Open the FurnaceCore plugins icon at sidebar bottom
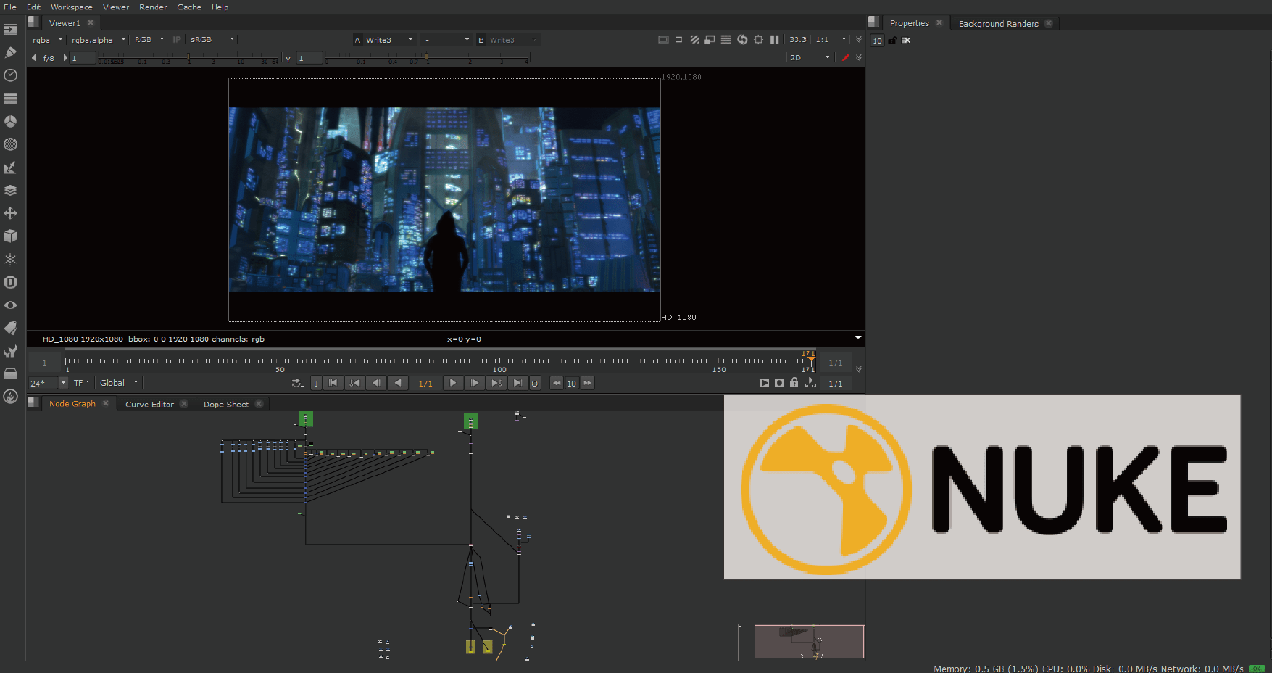The height and width of the screenshot is (673, 1272). [10, 396]
